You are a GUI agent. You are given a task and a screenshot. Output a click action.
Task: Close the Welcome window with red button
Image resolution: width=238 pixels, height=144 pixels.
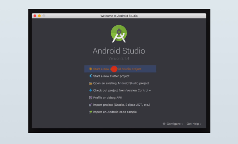click(x=35, y=16)
